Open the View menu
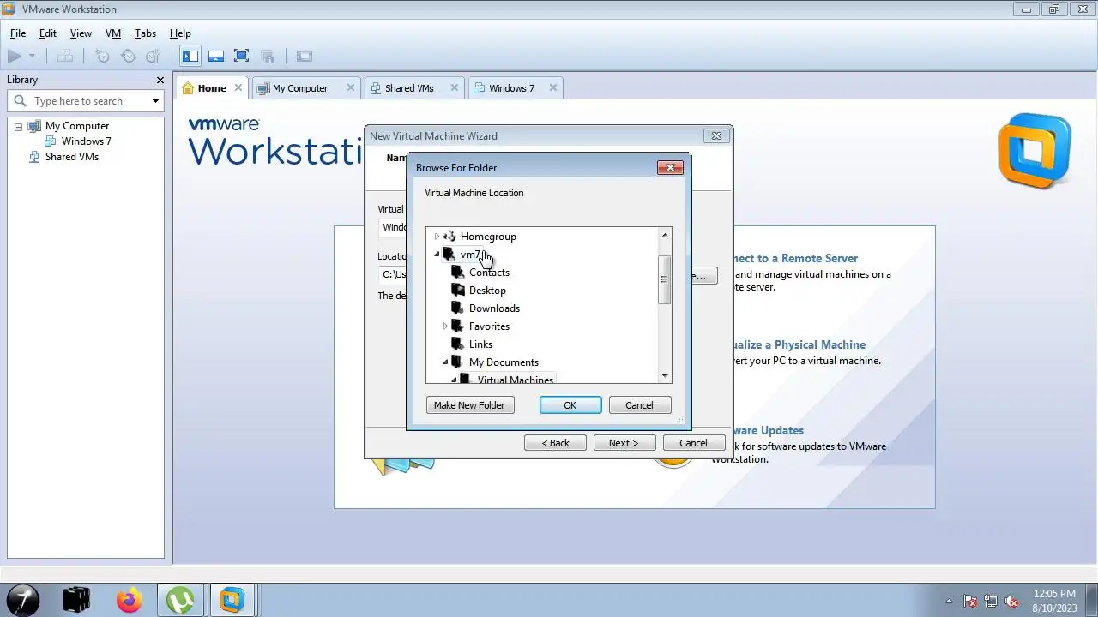The width and height of the screenshot is (1098, 617). point(81,33)
